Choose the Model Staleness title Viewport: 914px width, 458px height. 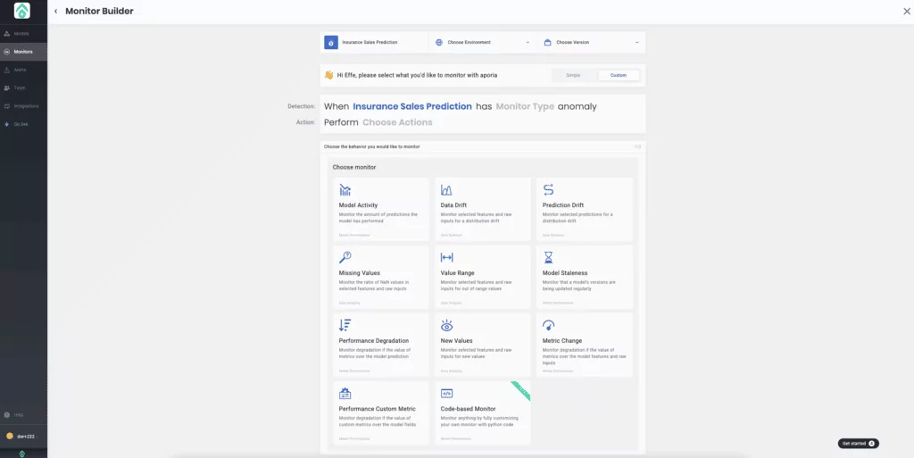(x=565, y=272)
